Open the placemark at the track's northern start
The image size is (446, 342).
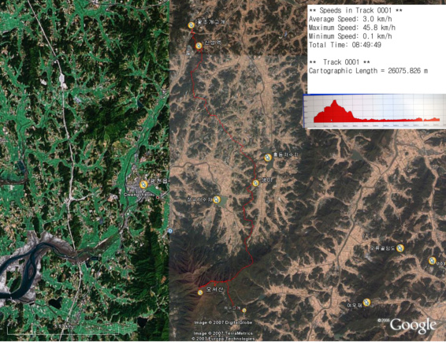[x=191, y=25]
